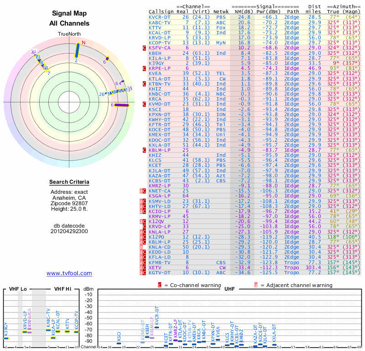This screenshot has height=351, width=365.
Task: Click the co-channel 'C' icon beside KGTV-DT
Action: (144, 272)
